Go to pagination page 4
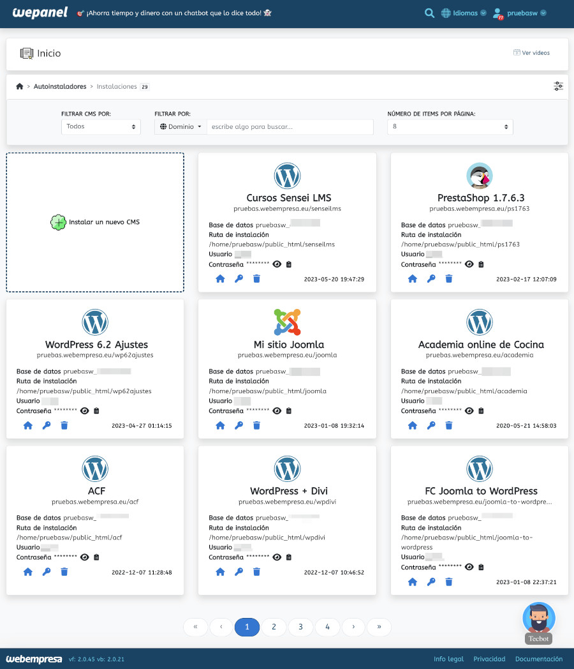This screenshot has width=574, height=669. pos(327,627)
